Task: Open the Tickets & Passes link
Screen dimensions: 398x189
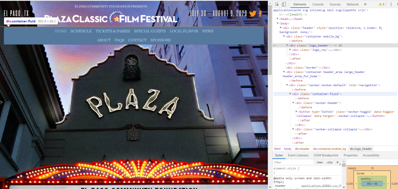Action: click(x=113, y=31)
